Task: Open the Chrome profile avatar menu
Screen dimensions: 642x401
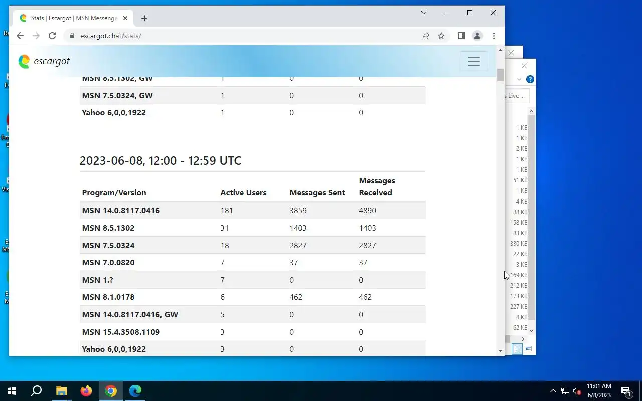Action: 477,36
